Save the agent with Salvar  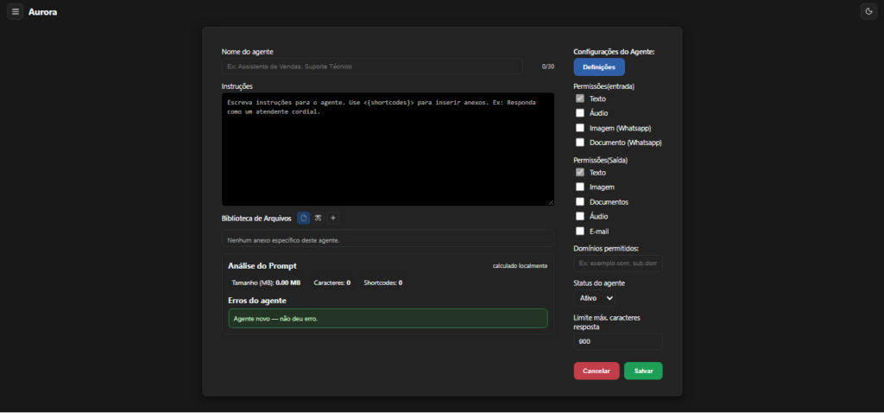click(x=643, y=371)
